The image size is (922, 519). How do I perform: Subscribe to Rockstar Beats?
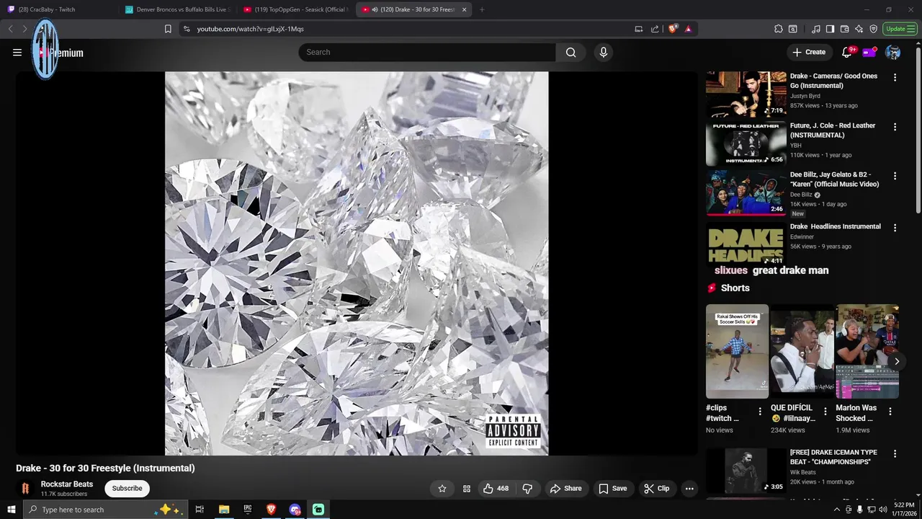127,489
